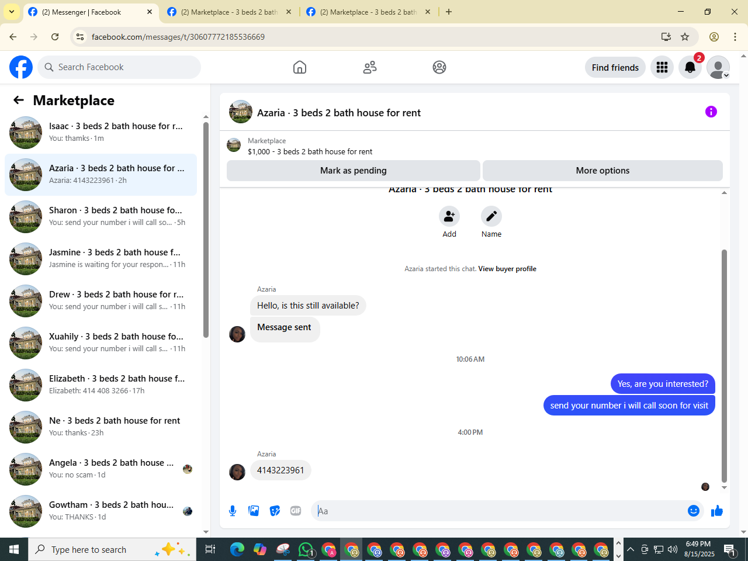This screenshot has height=561, width=748.
Task: Open notifications bell
Action: (690, 67)
